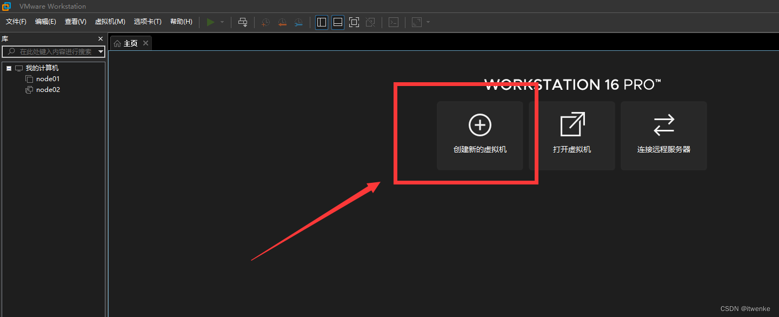779x317 pixels.
Task: Expand the power options dropdown arrow
Action: [x=222, y=22]
